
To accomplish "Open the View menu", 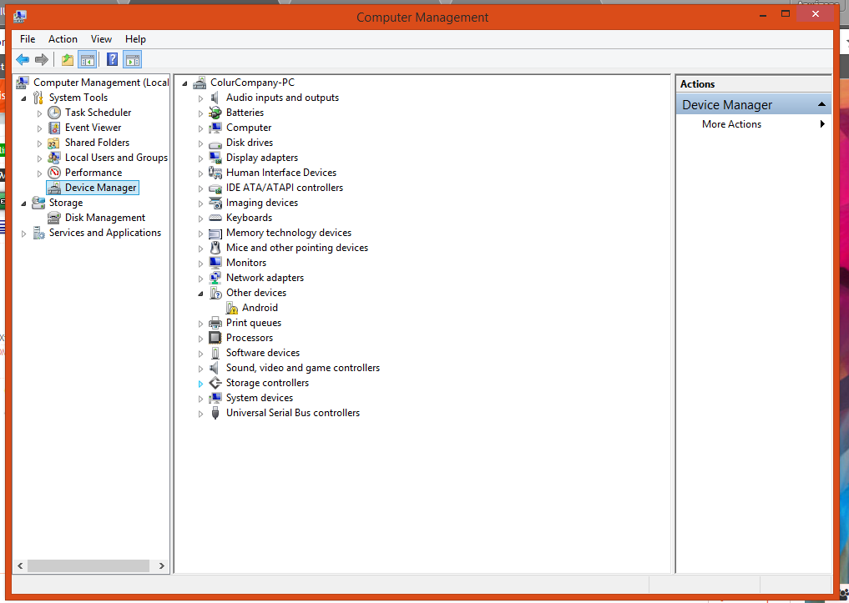I will [x=101, y=39].
